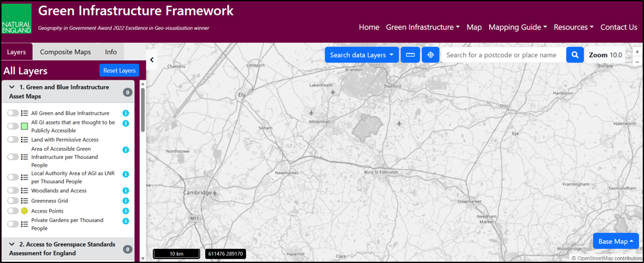Screen dimensions: 644x263
Task: Open info for Private Gardens per Thousand People
Action: [126, 221]
